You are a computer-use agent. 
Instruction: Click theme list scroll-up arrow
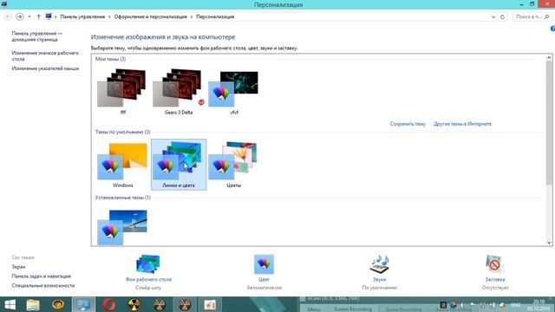pos(549,58)
